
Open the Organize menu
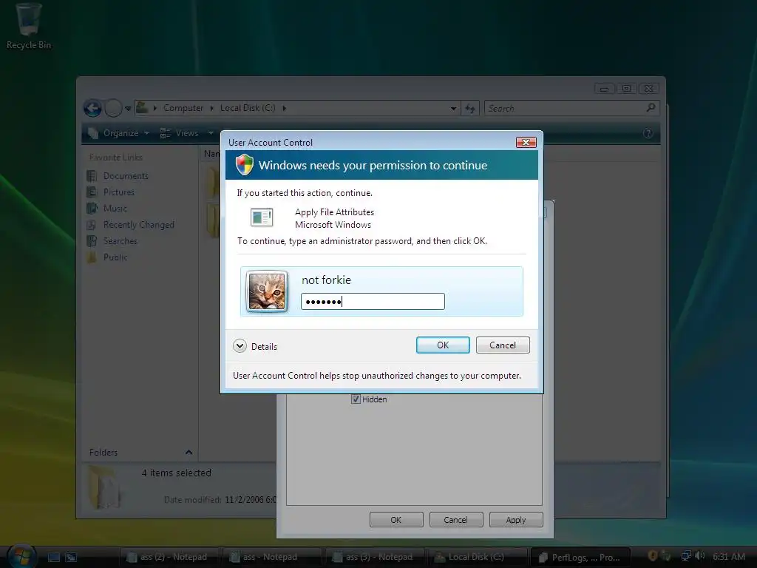119,133
